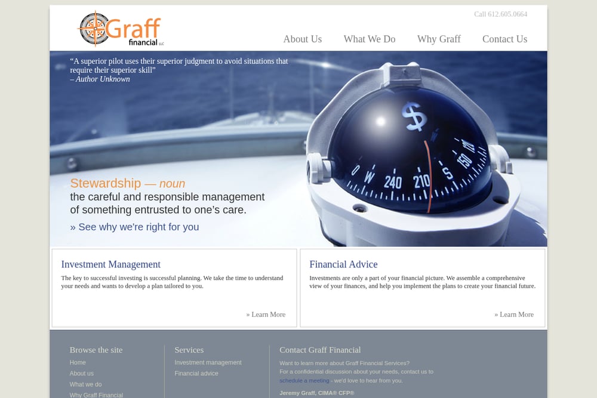Open the Financial Advice heading
597x398 pixels.
point(343,264)
